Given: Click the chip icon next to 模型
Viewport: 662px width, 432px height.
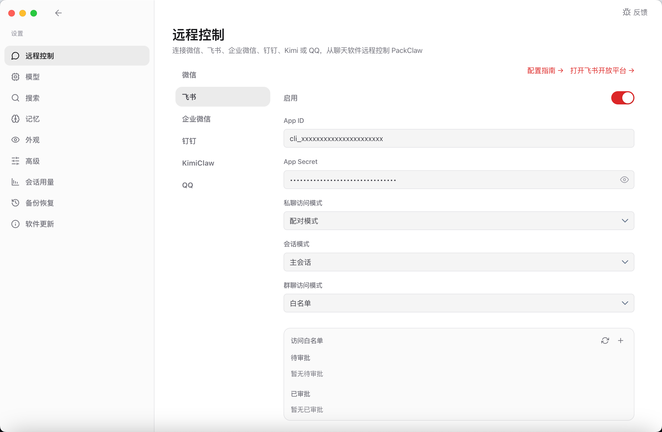Looking at the screenshot, I should click(x=15, y=77).
